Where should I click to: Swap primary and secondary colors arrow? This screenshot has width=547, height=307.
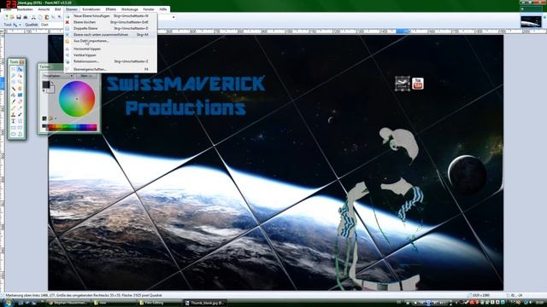pyautogui.click(x=52, y=84)
